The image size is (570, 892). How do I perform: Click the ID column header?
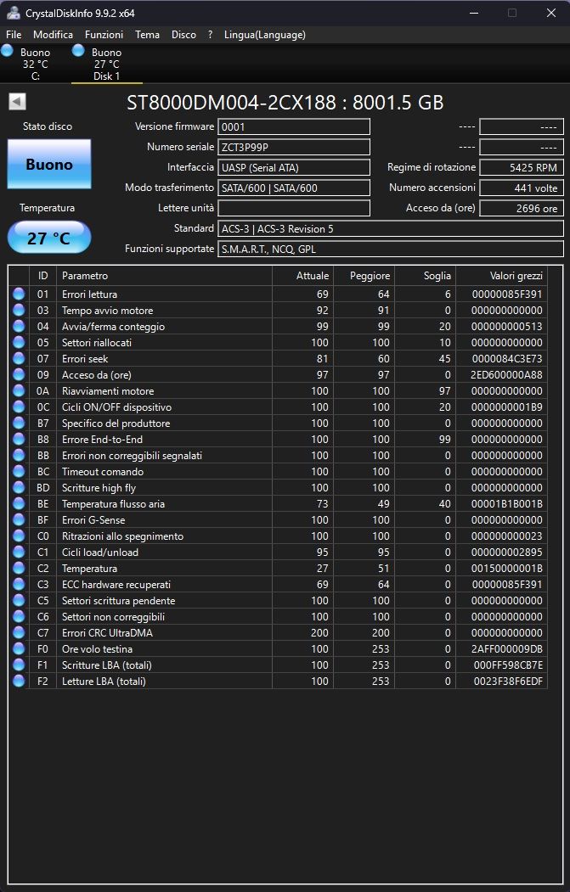[x=43, y=276]
